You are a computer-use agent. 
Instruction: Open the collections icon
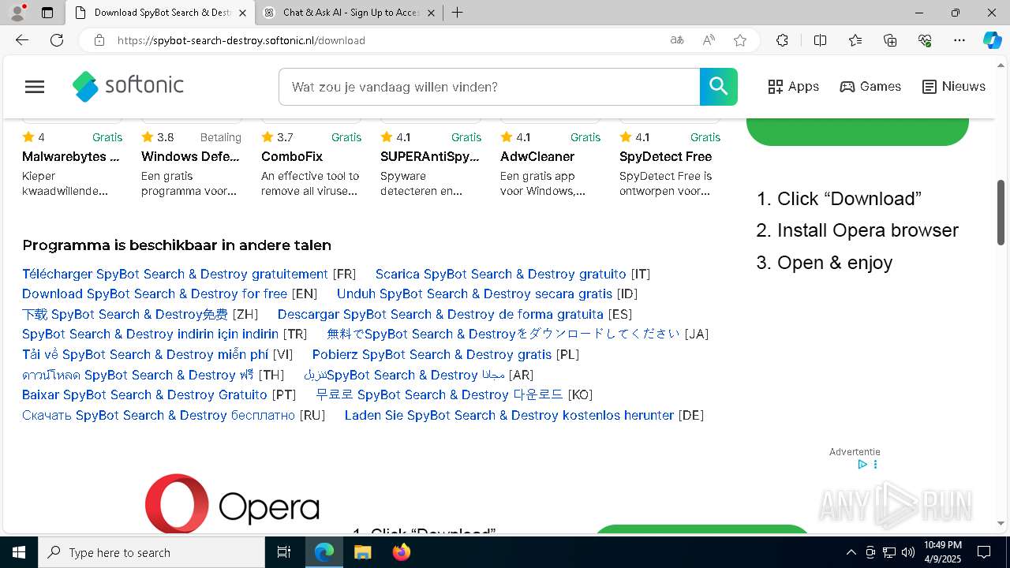tap(890, 40)
